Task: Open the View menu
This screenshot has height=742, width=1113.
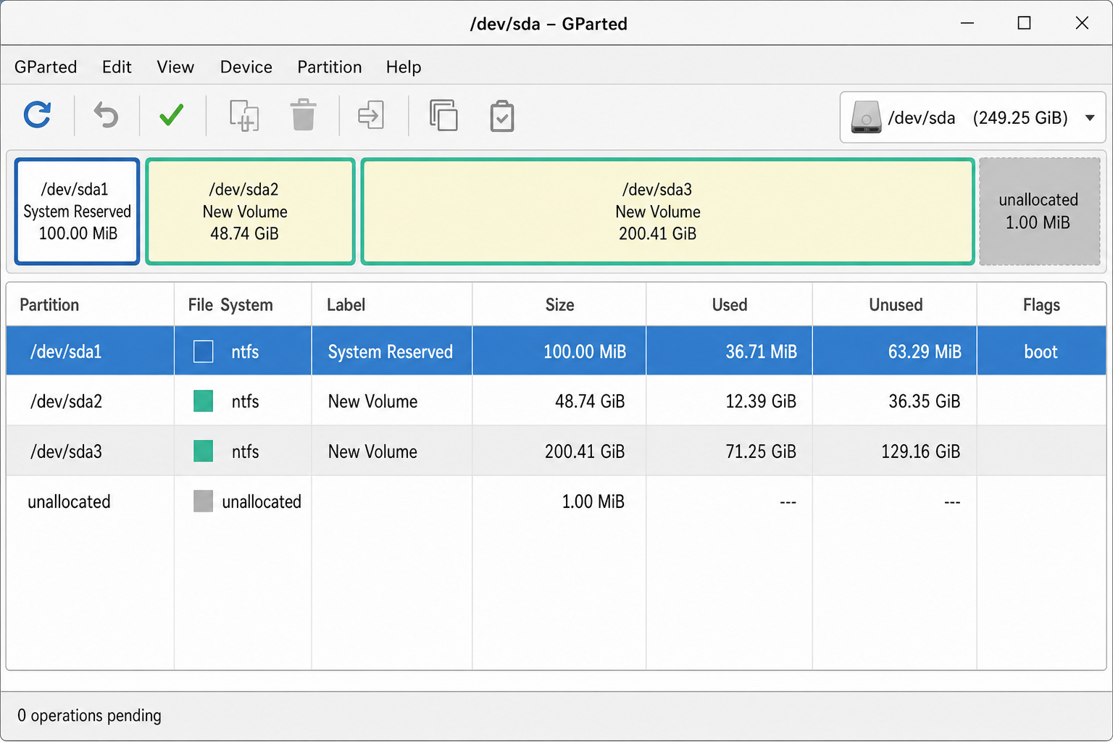Action: [175, 67]
